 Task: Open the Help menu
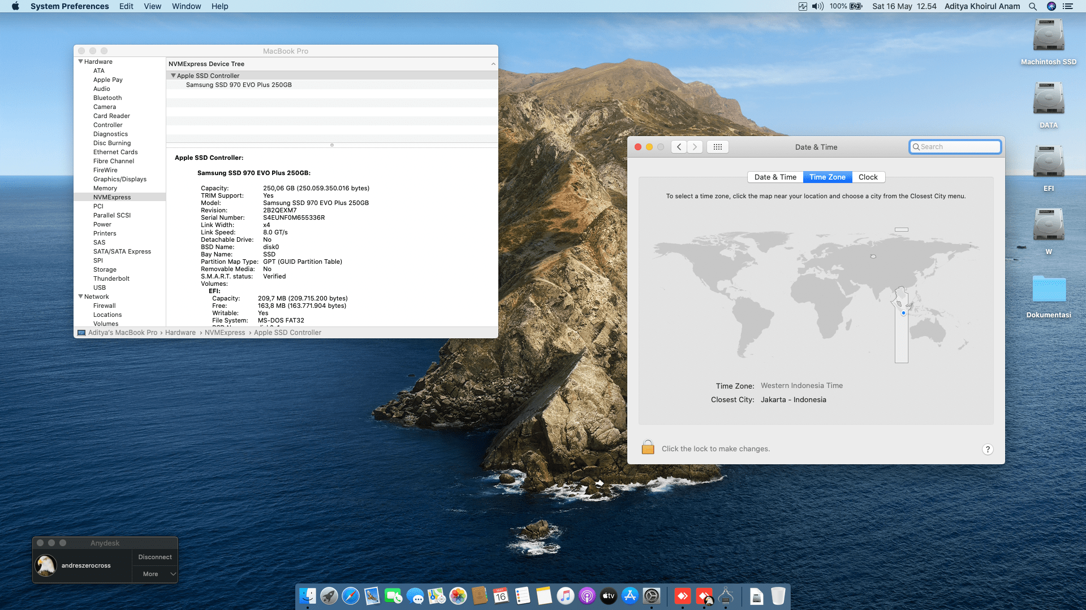pos(219,6)
